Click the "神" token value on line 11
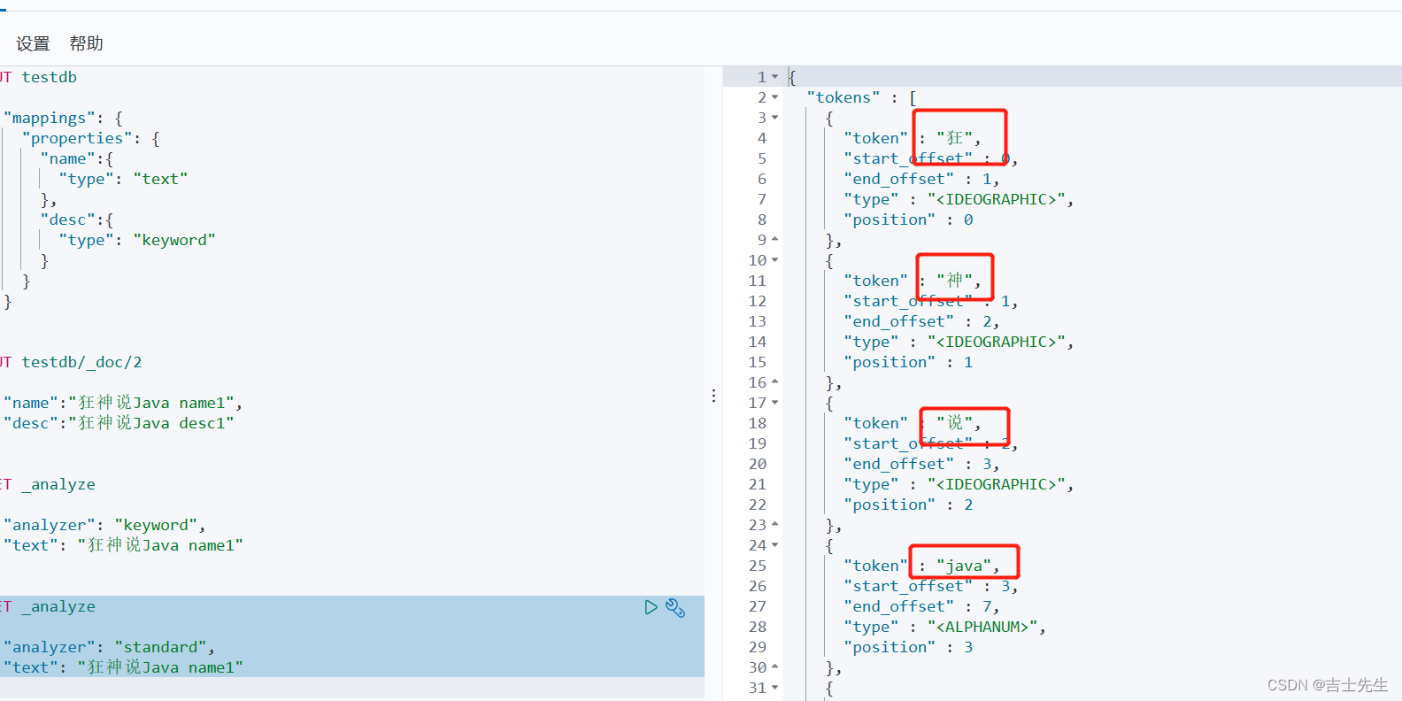This screenshot has width=1402, height=701. (x=954, y=281)
